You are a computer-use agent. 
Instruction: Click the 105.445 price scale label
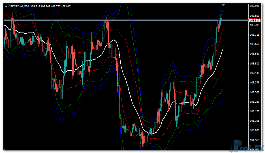(255, 73)
